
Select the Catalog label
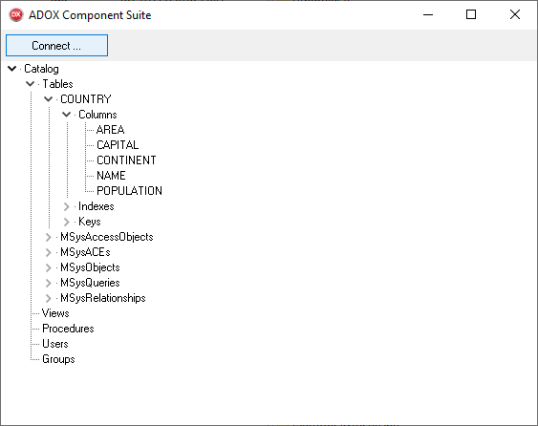click(41, 69)
